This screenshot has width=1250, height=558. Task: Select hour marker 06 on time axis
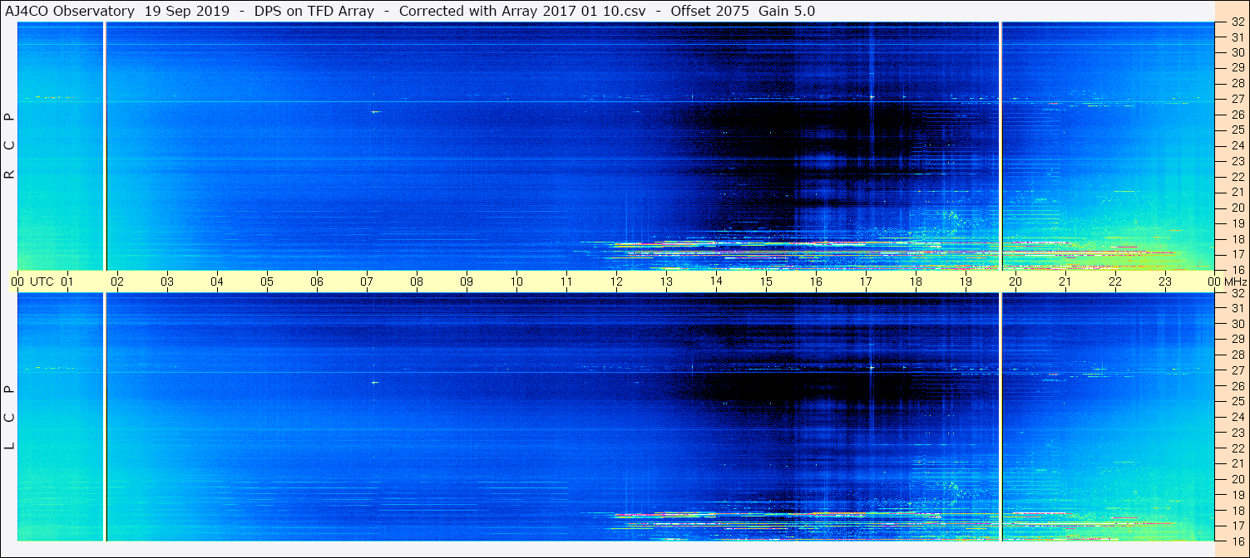point(317,282)
